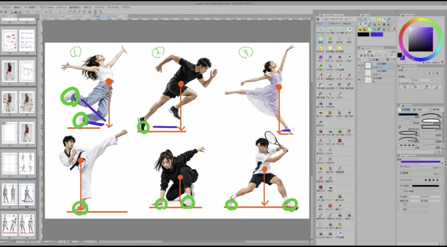The image size is (447, 247).
Task: Open the brush shape (ブラシ形状) dropdown
Action: pos(426,186)
